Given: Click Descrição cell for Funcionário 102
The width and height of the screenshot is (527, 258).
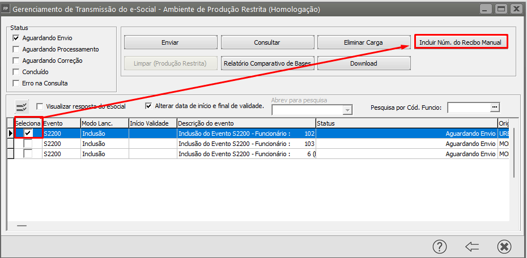Looking at the screenshot, I should (246, 134).
